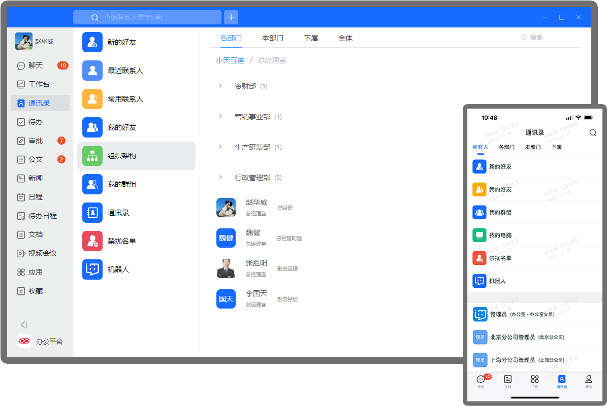Open 文档 tab in mobile bottom bar
607x406 pixels.
(508, 381)
